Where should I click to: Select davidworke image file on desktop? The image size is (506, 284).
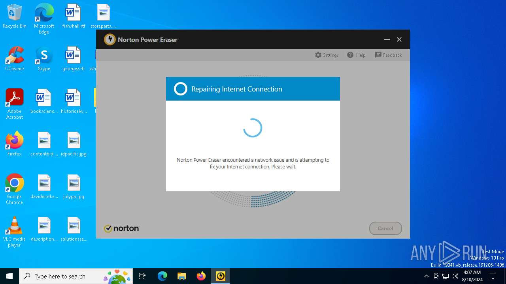44,187
